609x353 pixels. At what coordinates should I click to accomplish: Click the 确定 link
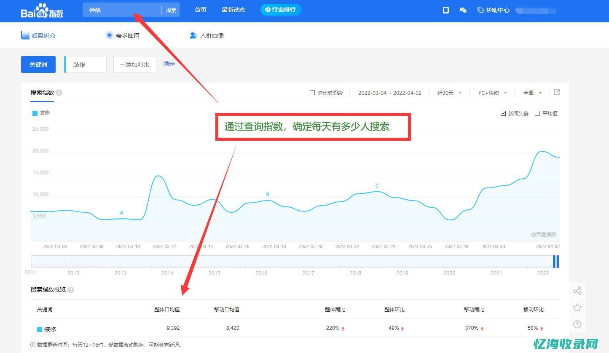(x=169, y=64)
